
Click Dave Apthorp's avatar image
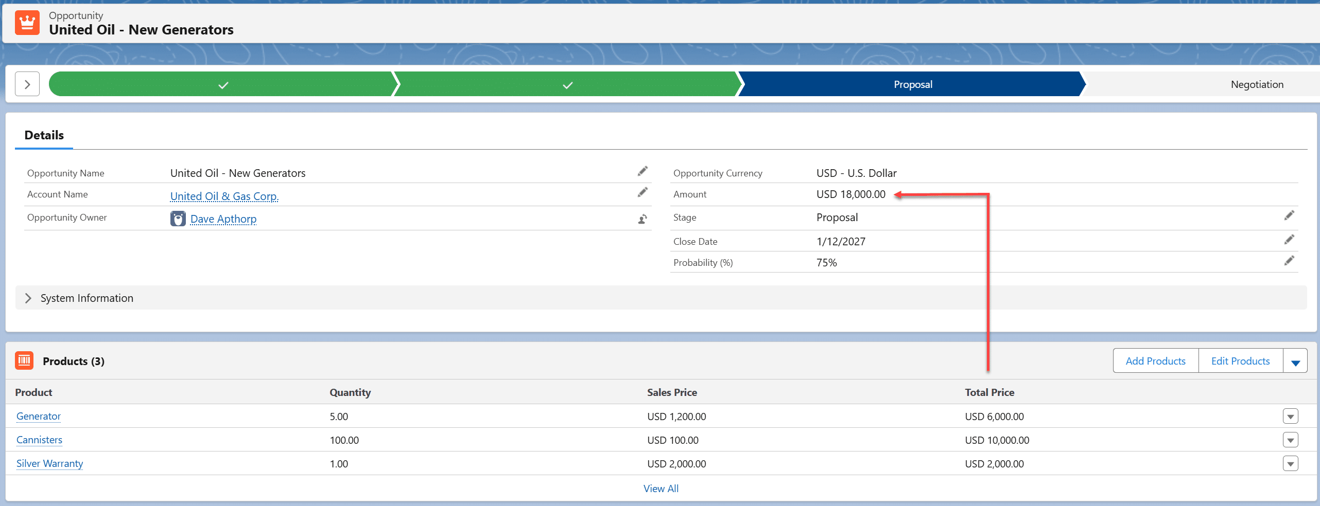pyautogui.click(x=178, y=219)
